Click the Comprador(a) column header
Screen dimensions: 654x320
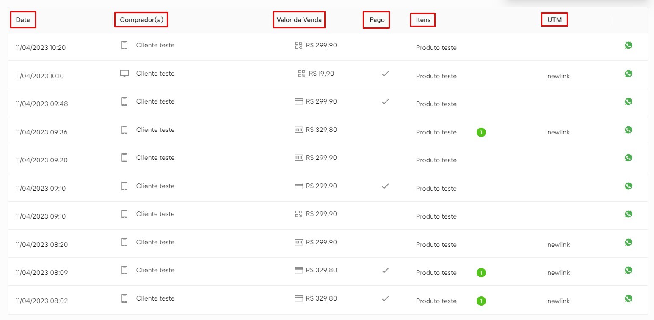coord(141,20)
